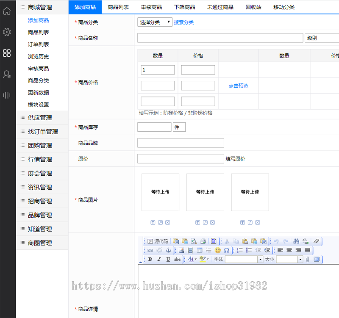Click the 点击预览 link
339x318 pixels.
(238, 86)
